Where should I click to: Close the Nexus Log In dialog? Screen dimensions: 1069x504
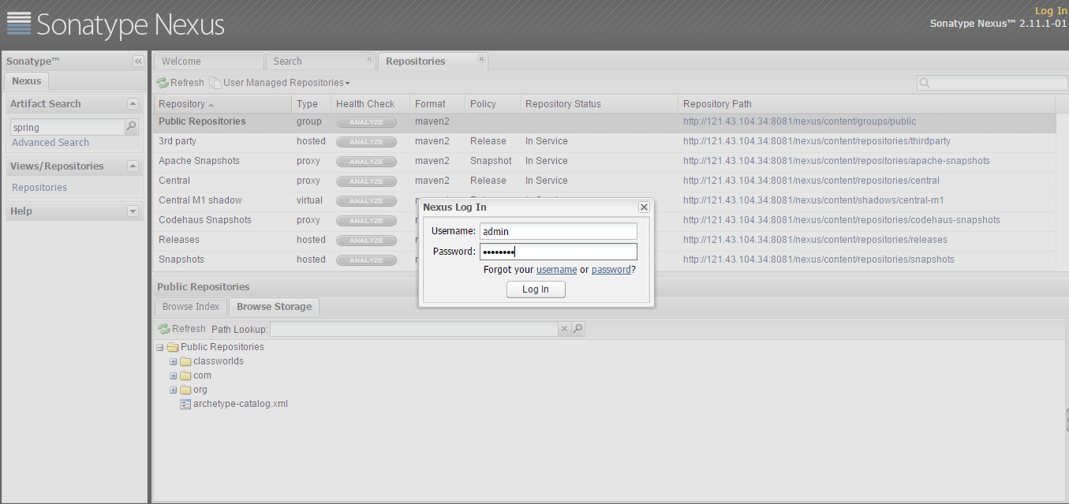[644, 207]
